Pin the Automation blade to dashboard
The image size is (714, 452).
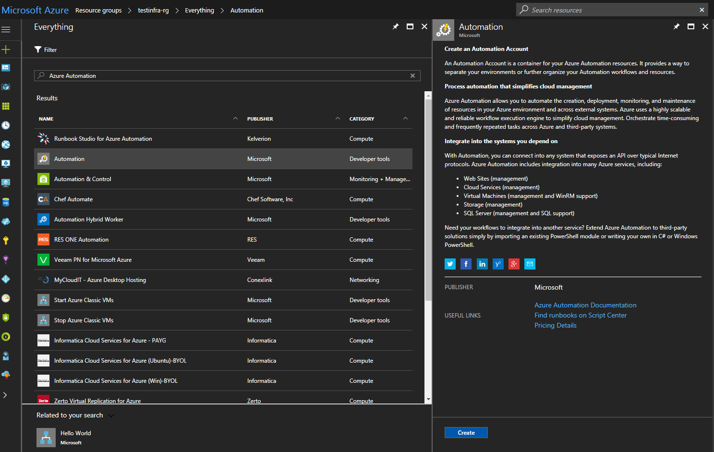(677, 26)
